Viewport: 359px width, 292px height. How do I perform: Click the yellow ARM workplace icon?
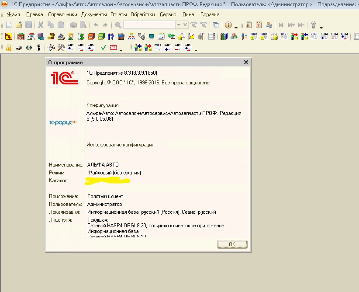coord(9,36)
